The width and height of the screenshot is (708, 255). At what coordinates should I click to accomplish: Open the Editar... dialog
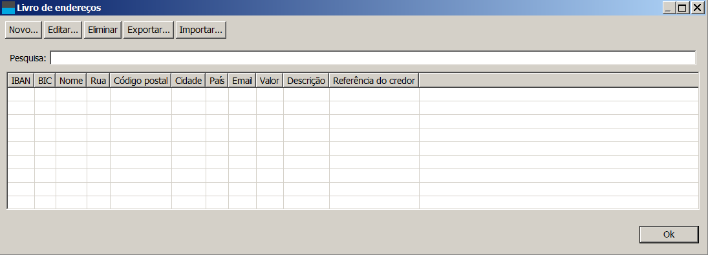[x=63, y=30]
